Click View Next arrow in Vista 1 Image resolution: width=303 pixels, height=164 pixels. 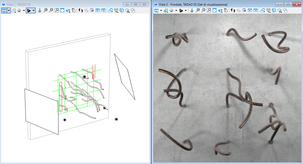(103, 11)
